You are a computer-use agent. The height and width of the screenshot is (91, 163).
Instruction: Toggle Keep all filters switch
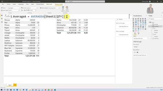coord(137,52)
